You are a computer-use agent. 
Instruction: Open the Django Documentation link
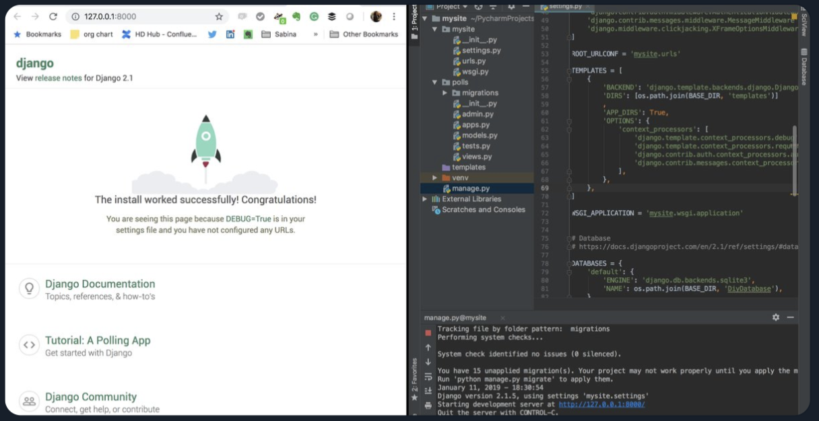tap(100, 284)
